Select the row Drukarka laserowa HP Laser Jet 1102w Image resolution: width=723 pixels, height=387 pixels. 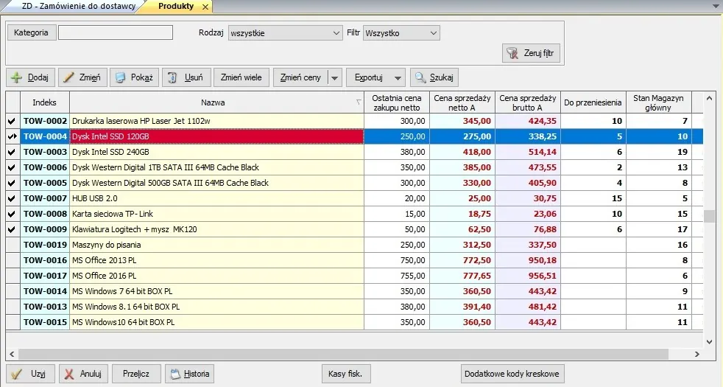click(354, 121)
